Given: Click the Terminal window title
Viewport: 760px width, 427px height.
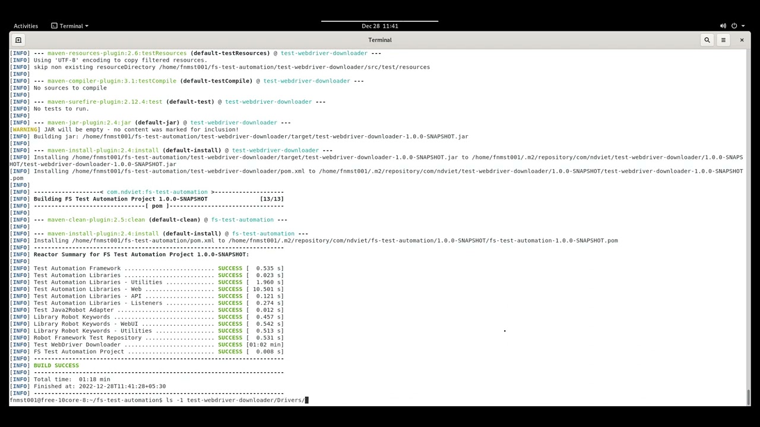Looking at the screenshot, I should point(380,40).
